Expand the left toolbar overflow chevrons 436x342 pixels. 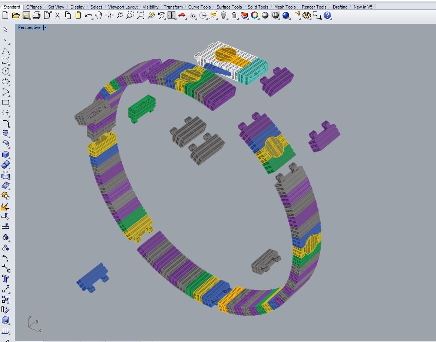(6, 339)
